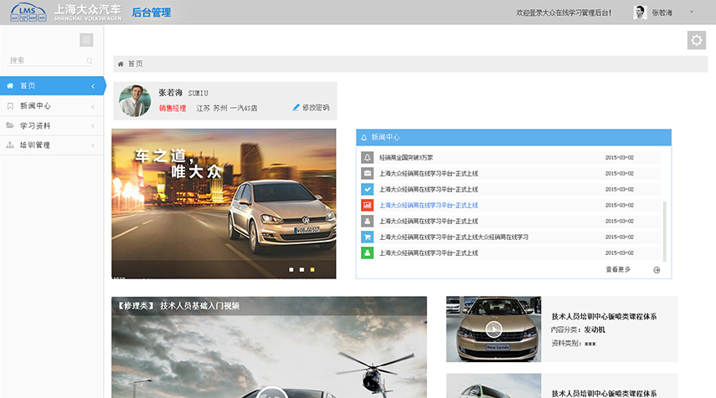Click bookmark icon next to 新闻中心
Image resolution: width=716 pixels, height=398 pixels.
(10, 105)
